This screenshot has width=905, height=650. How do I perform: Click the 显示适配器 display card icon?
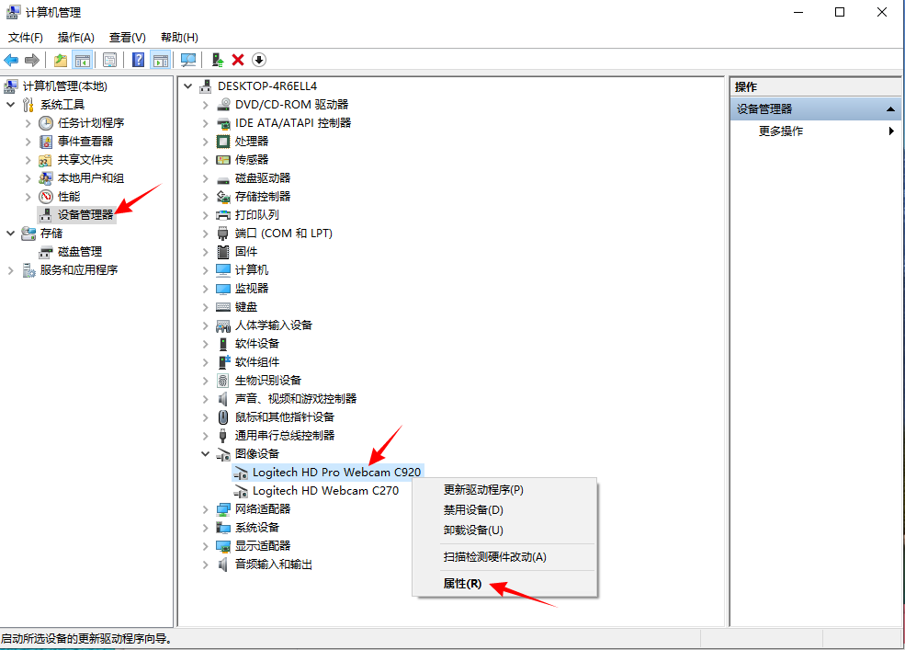click(223, 546)
